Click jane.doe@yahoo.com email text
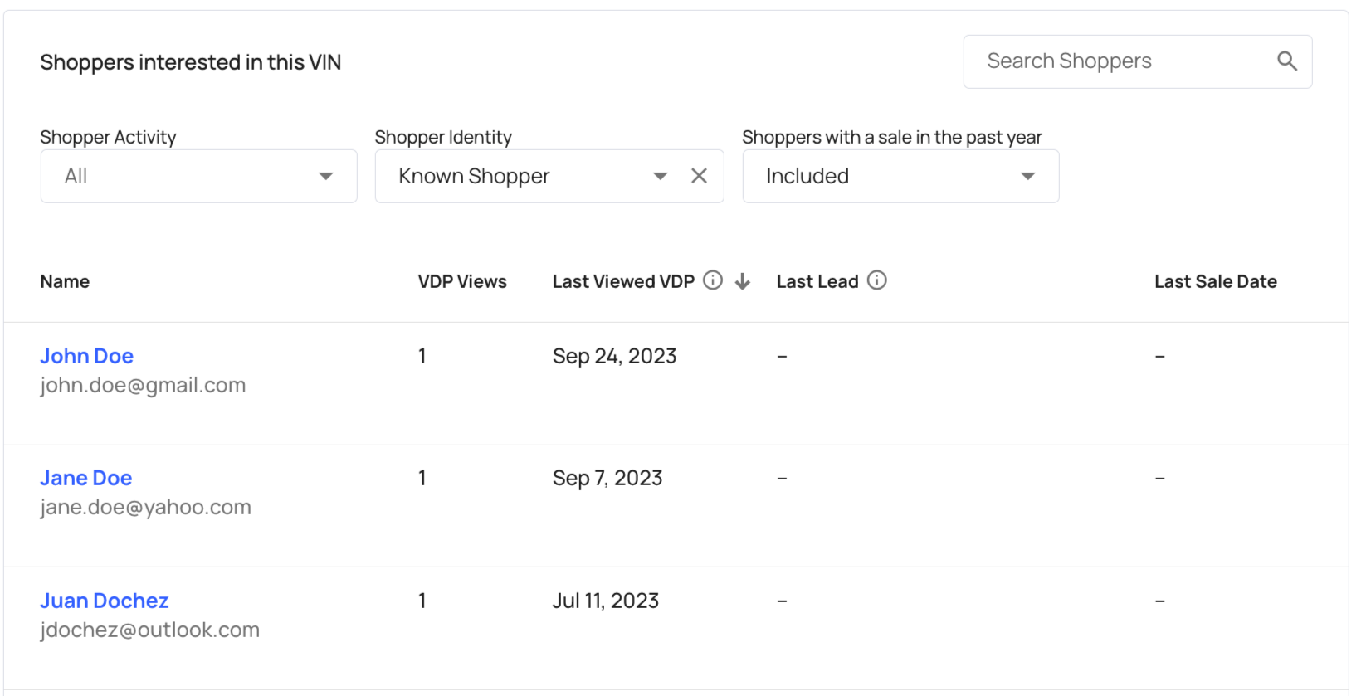The image size is (1366, 696). pyautogui.click(x=145, y=507)
